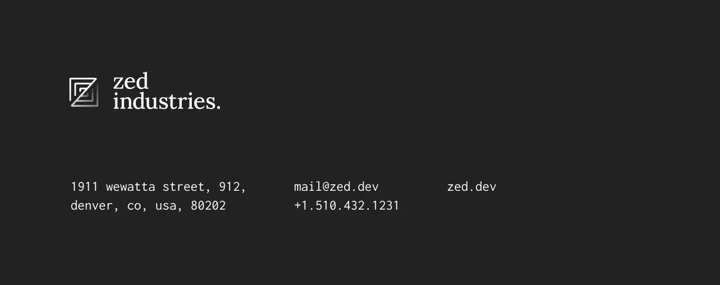Click the Zed Industries square logo icon
Viewport: 720px width, 285px height.
click(84, 92)
